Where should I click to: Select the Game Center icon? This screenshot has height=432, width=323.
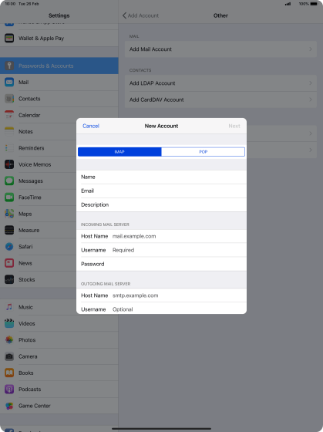(9, 406)
